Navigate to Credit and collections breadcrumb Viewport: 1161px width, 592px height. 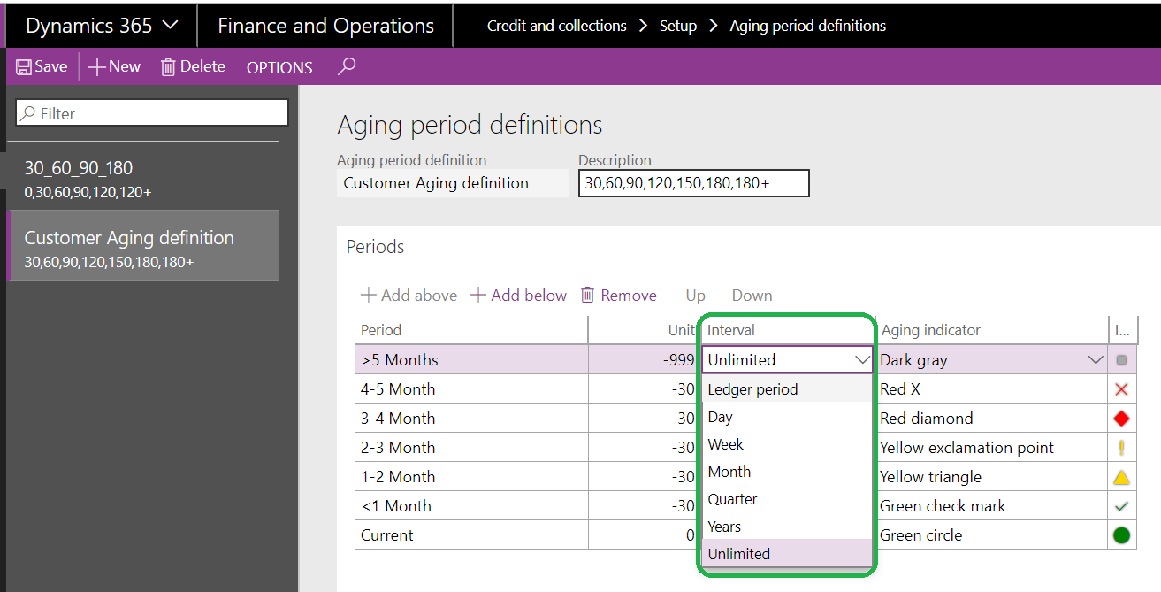[557, 26]
